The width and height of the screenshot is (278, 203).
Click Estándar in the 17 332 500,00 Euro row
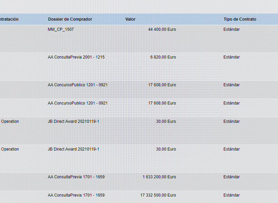pyautogui.click(x=231, y=195)
